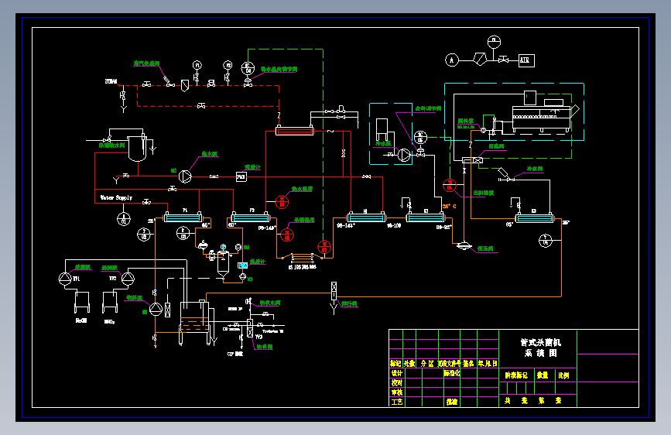Select the air filter symbol next to circle A
The width and height of the screenshot is (671, 435).
[480, 59]
